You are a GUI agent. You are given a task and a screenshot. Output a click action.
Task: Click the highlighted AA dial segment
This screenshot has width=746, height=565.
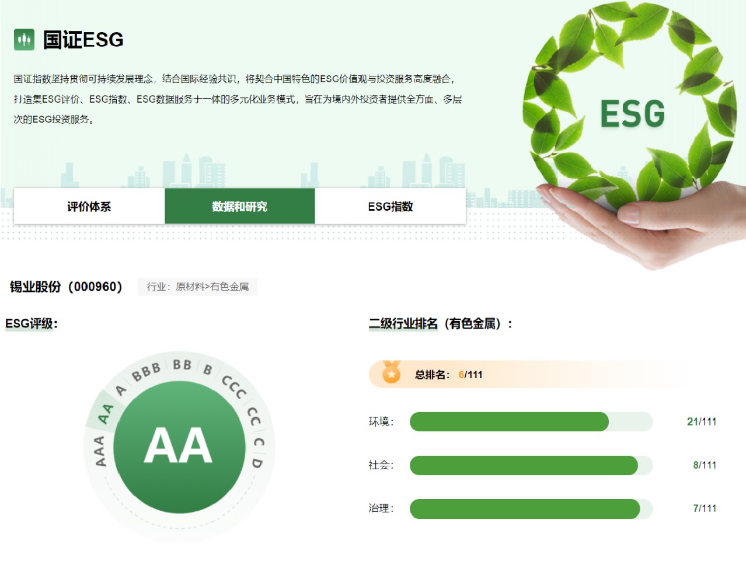pos(105,413)
